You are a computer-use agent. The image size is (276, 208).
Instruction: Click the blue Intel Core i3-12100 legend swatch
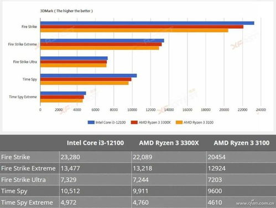(91, 122)
